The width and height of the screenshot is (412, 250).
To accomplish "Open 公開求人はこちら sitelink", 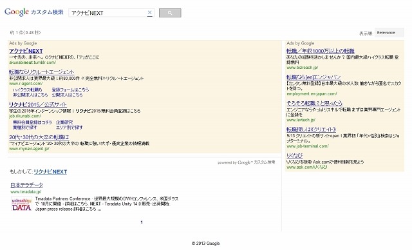I will (67, 95).
